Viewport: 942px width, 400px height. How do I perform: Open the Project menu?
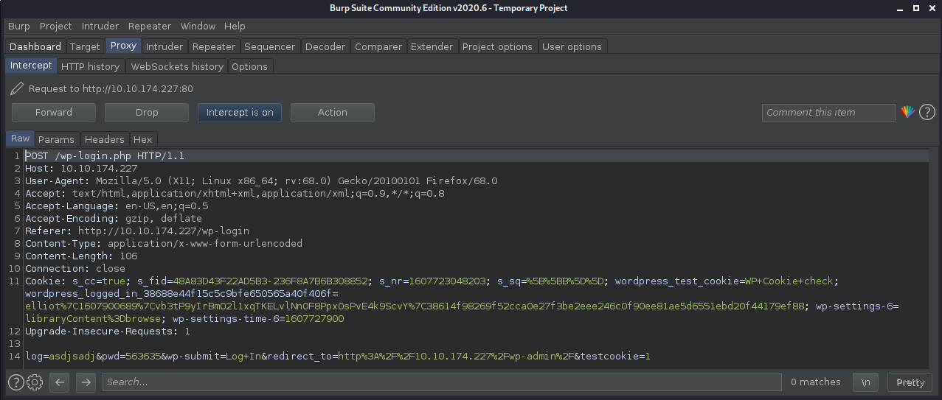pyautogui.click(x=56, y=26)
